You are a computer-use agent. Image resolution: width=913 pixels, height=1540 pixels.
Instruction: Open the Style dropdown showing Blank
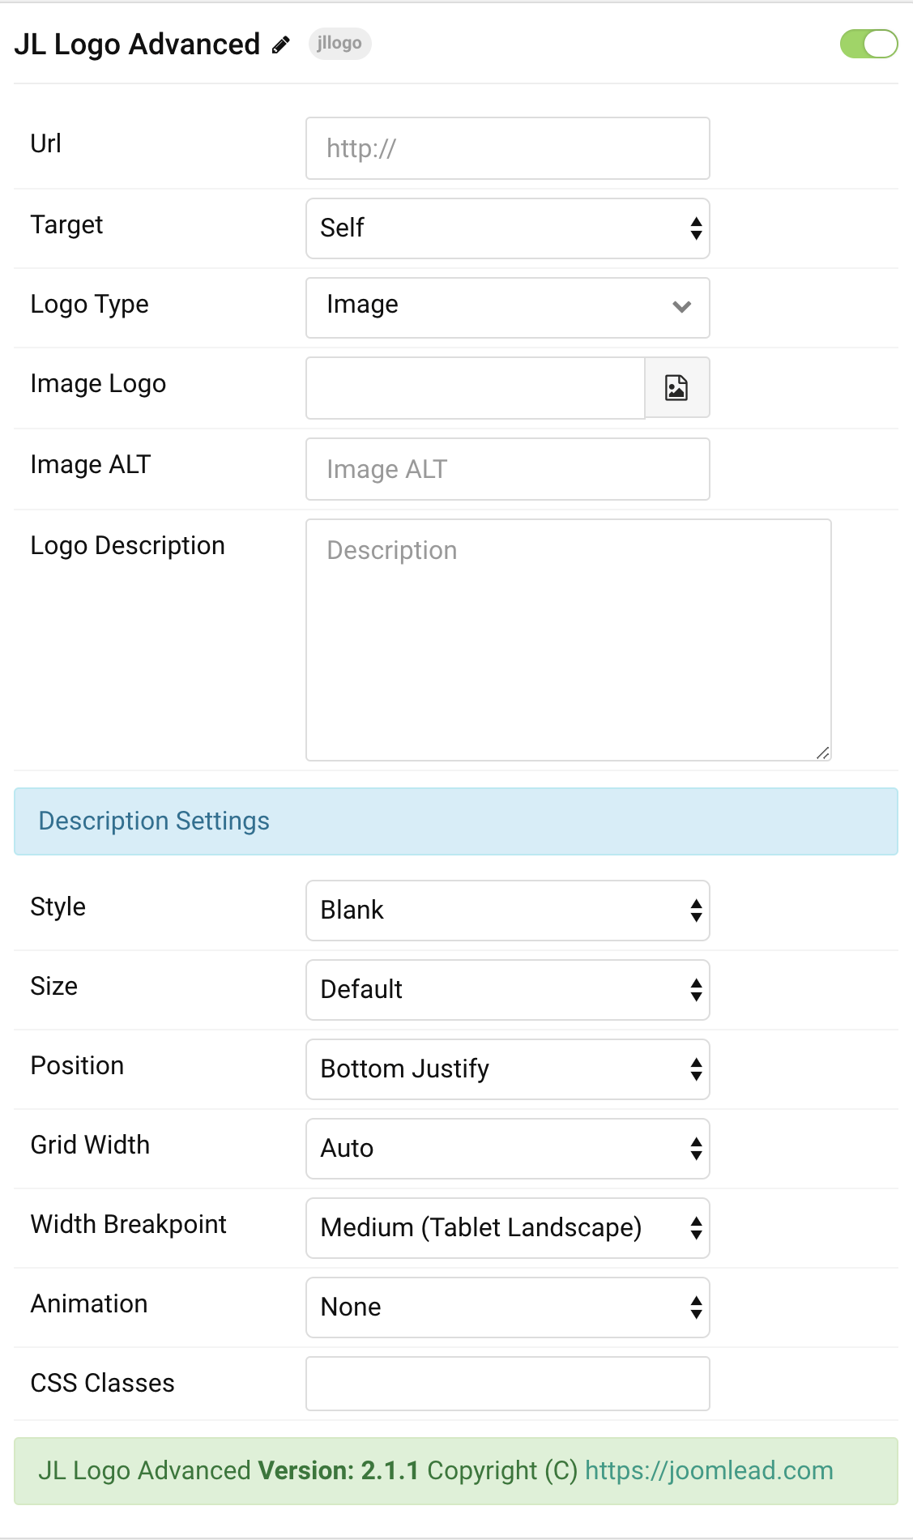click(x=508, y=911)
